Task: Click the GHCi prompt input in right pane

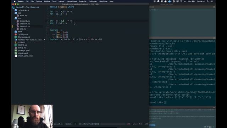Action: (x=165, y=102)
